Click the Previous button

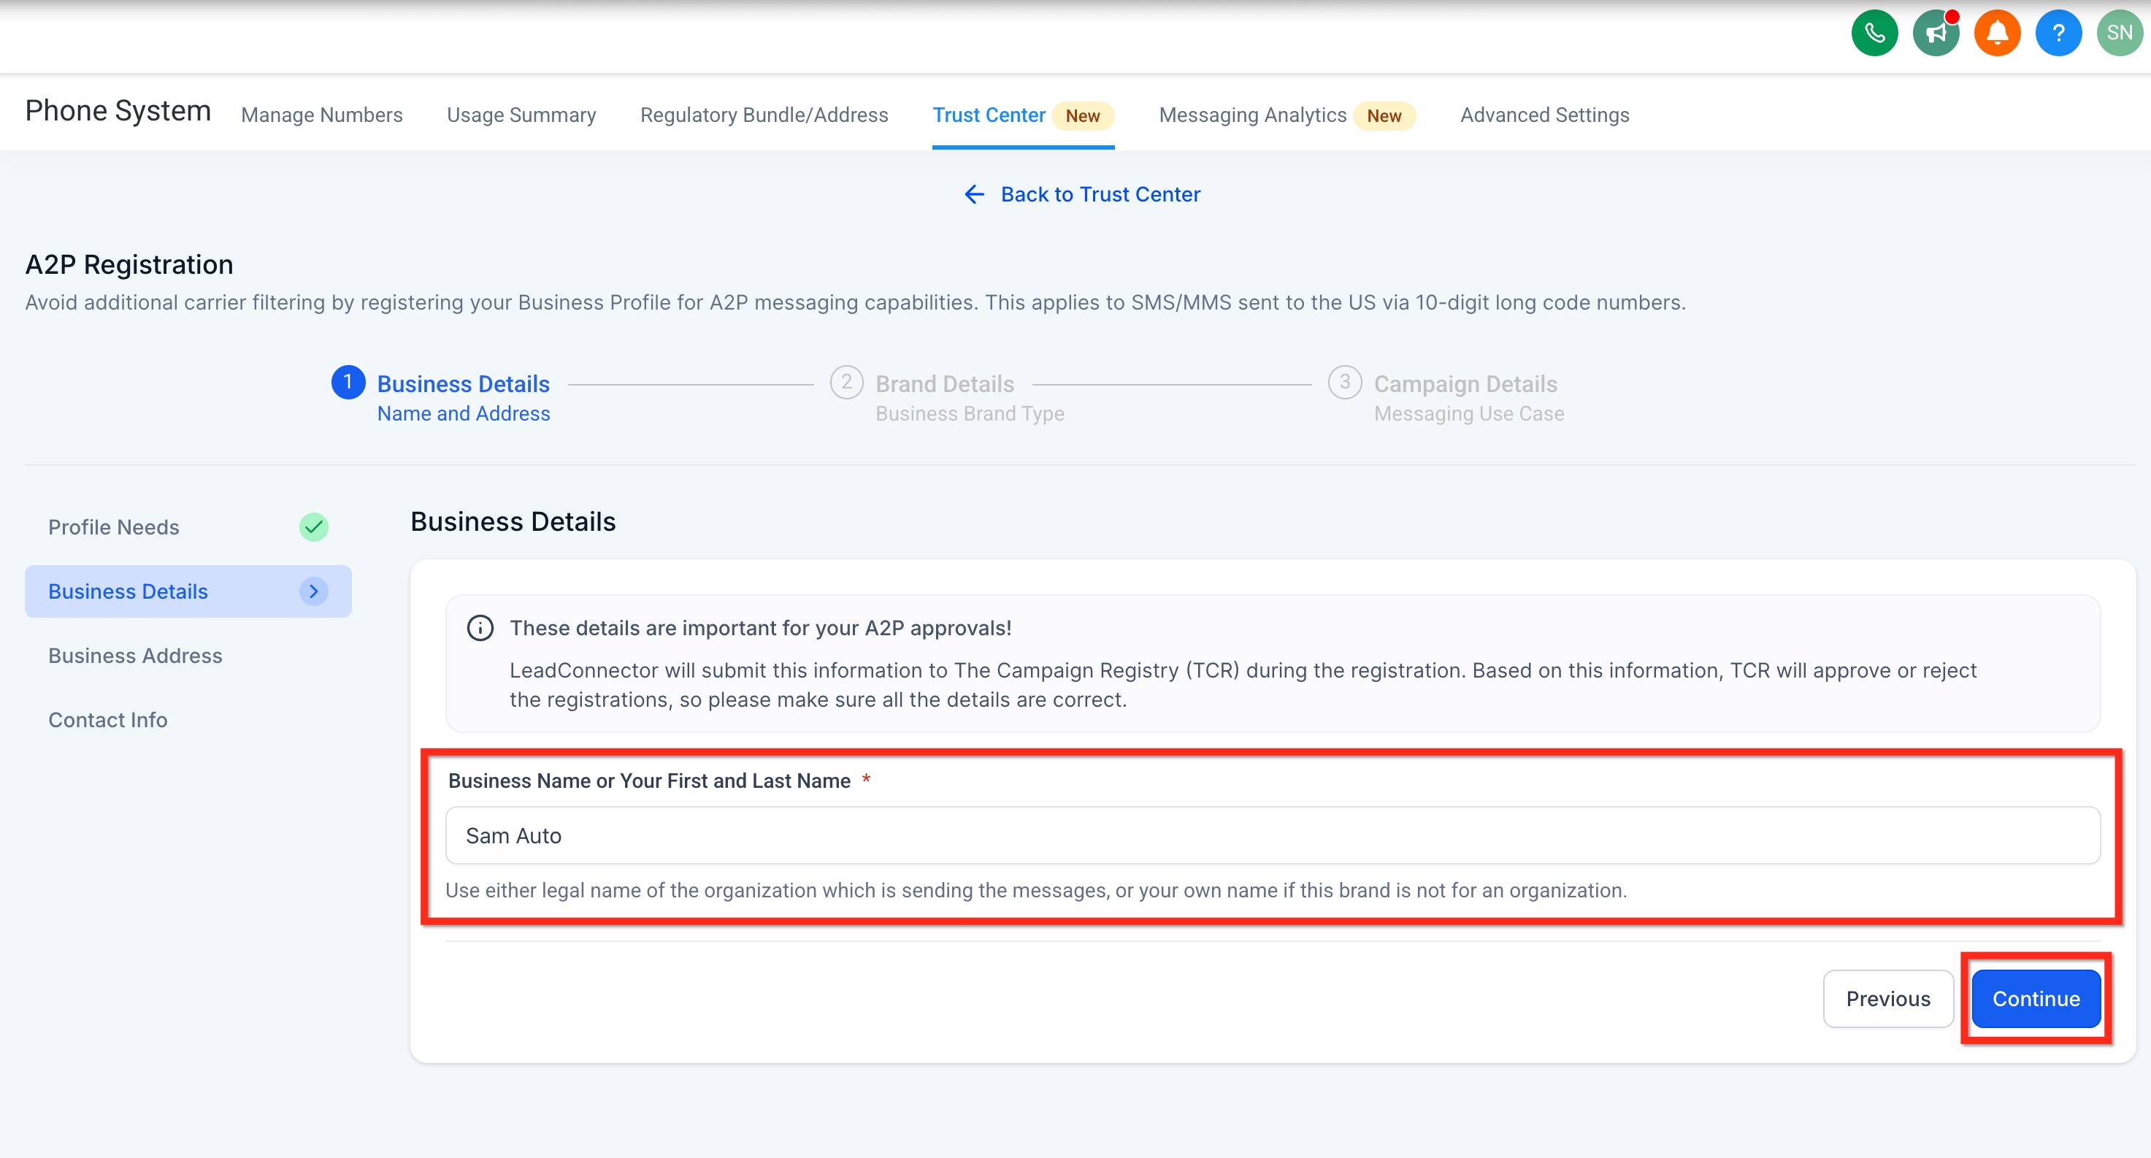[x=1887, y=999]
